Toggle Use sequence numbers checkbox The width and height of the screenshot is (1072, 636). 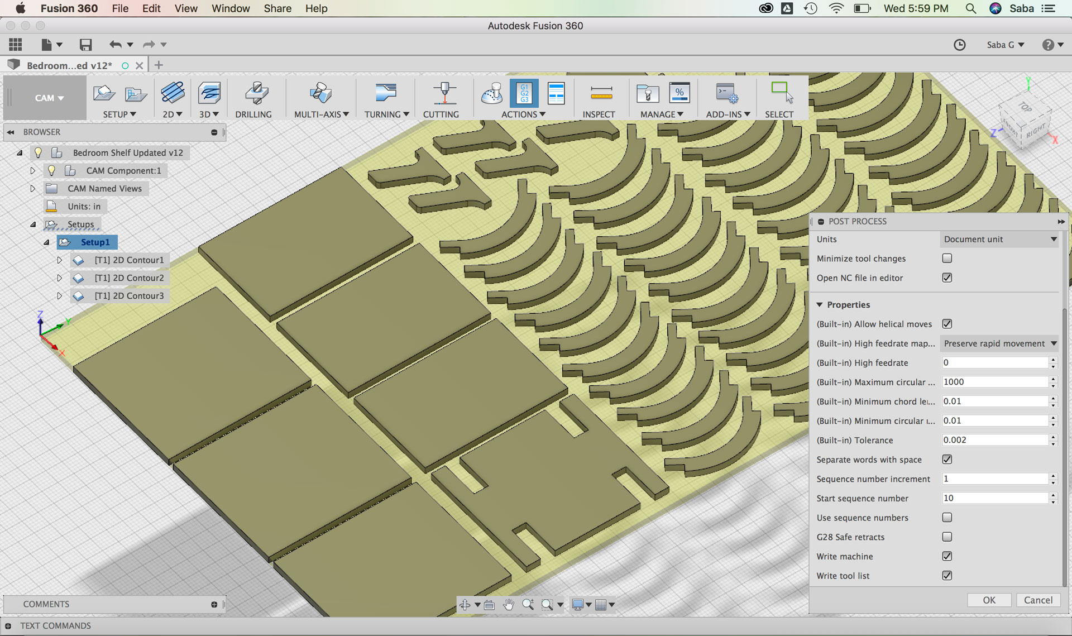click(947, 518)
